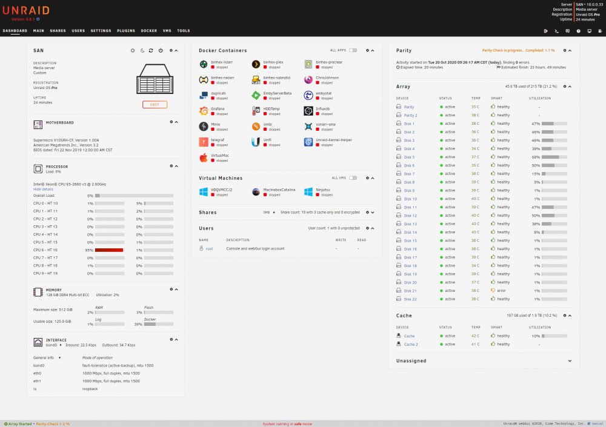
Task: Open the binhex-plex container icon
Action: [x=256, y=64]
